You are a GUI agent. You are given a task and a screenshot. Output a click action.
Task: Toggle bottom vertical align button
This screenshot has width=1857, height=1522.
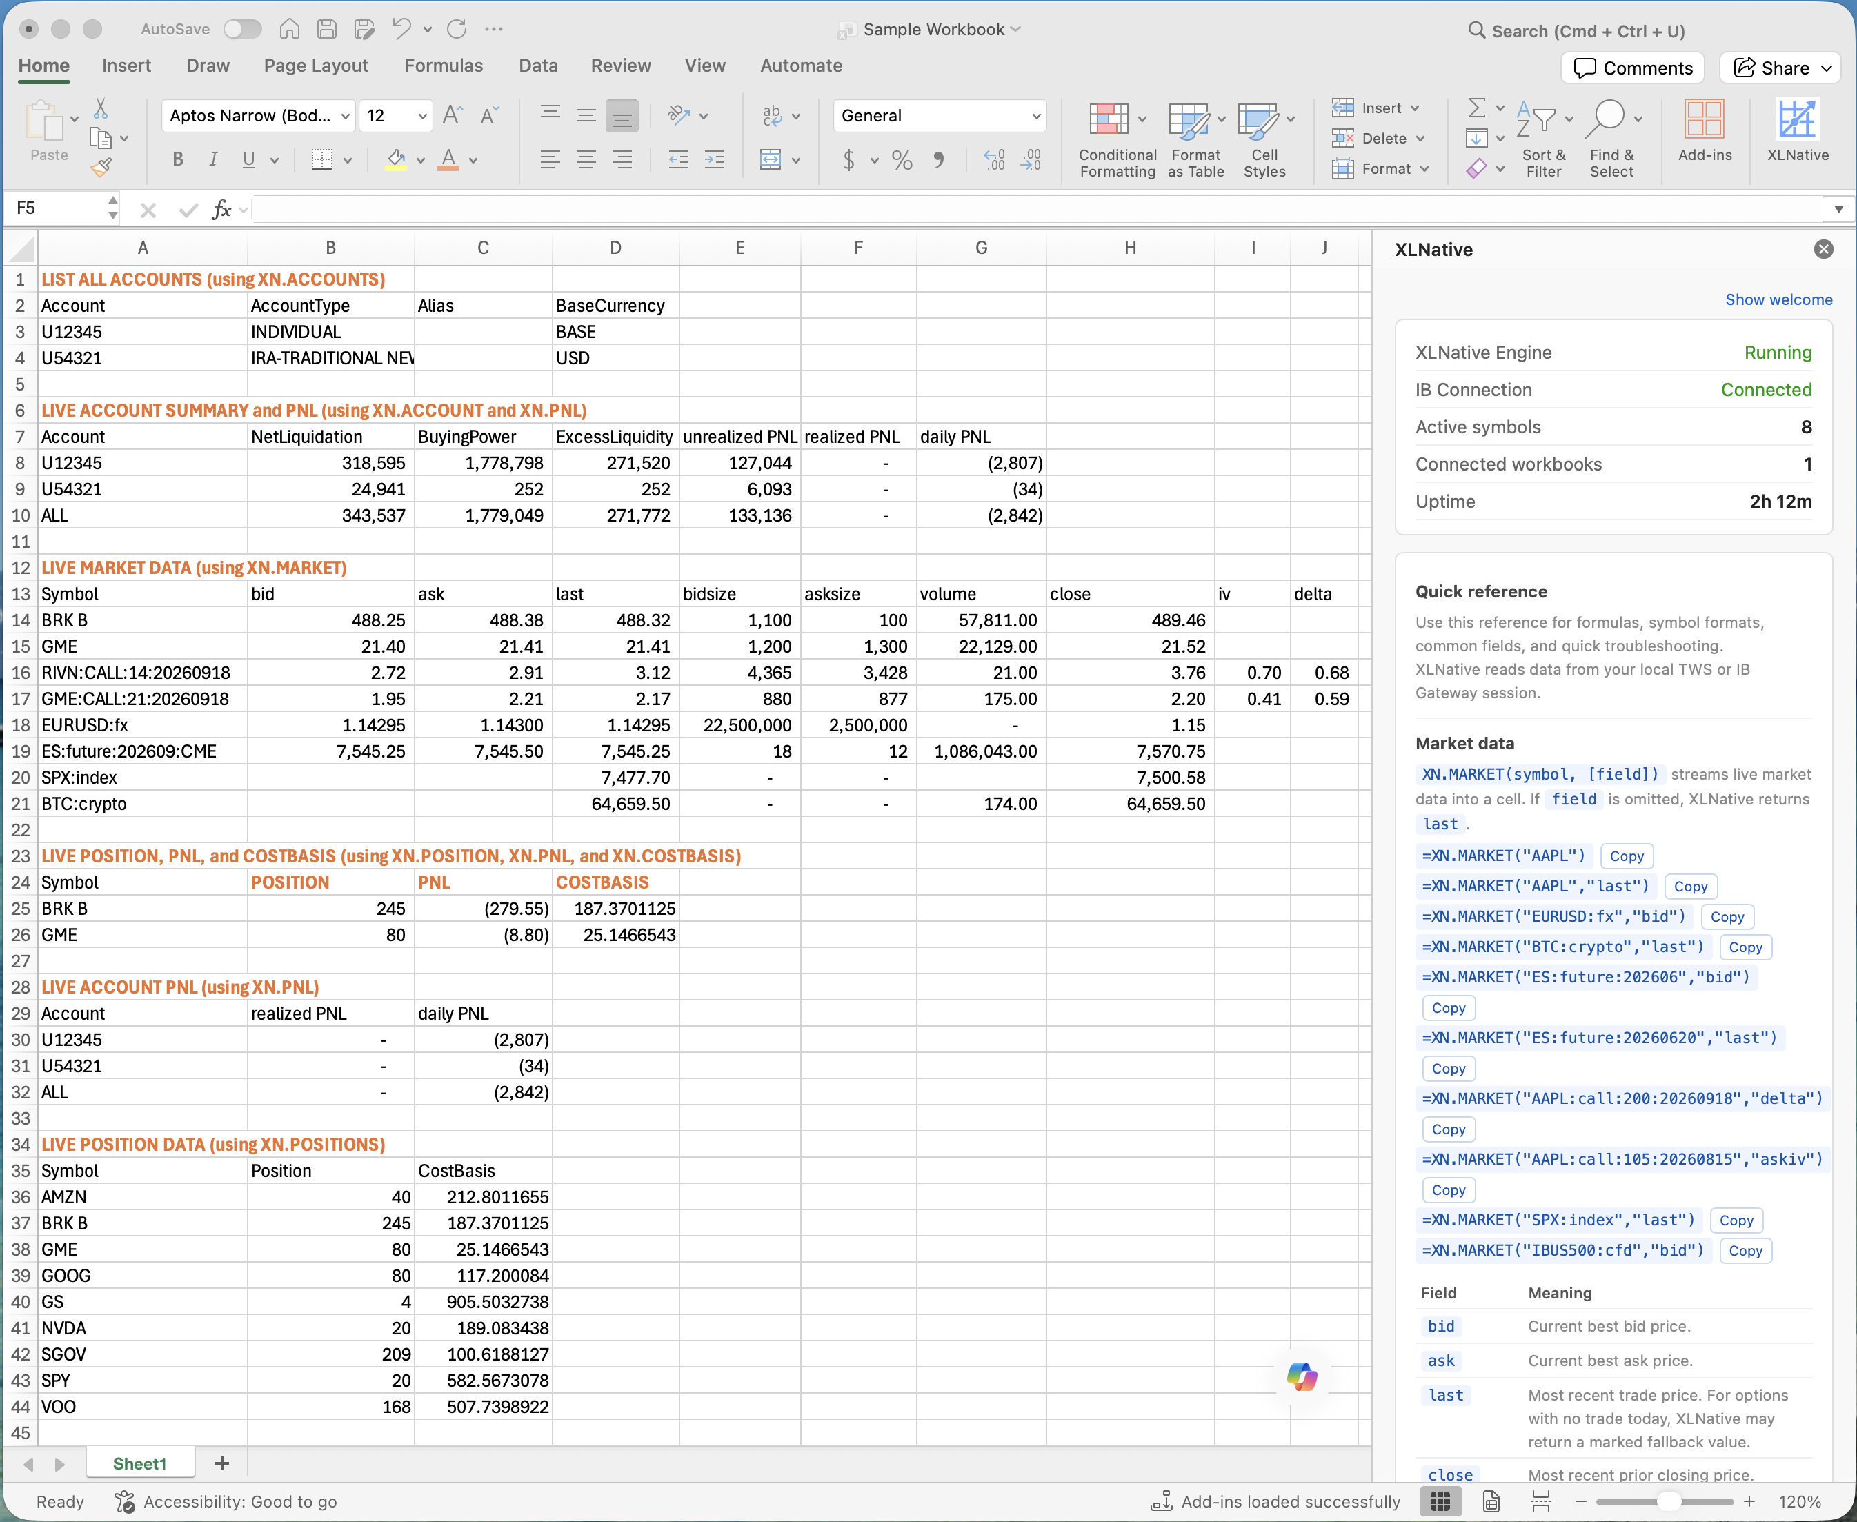(x=622, y=116)
